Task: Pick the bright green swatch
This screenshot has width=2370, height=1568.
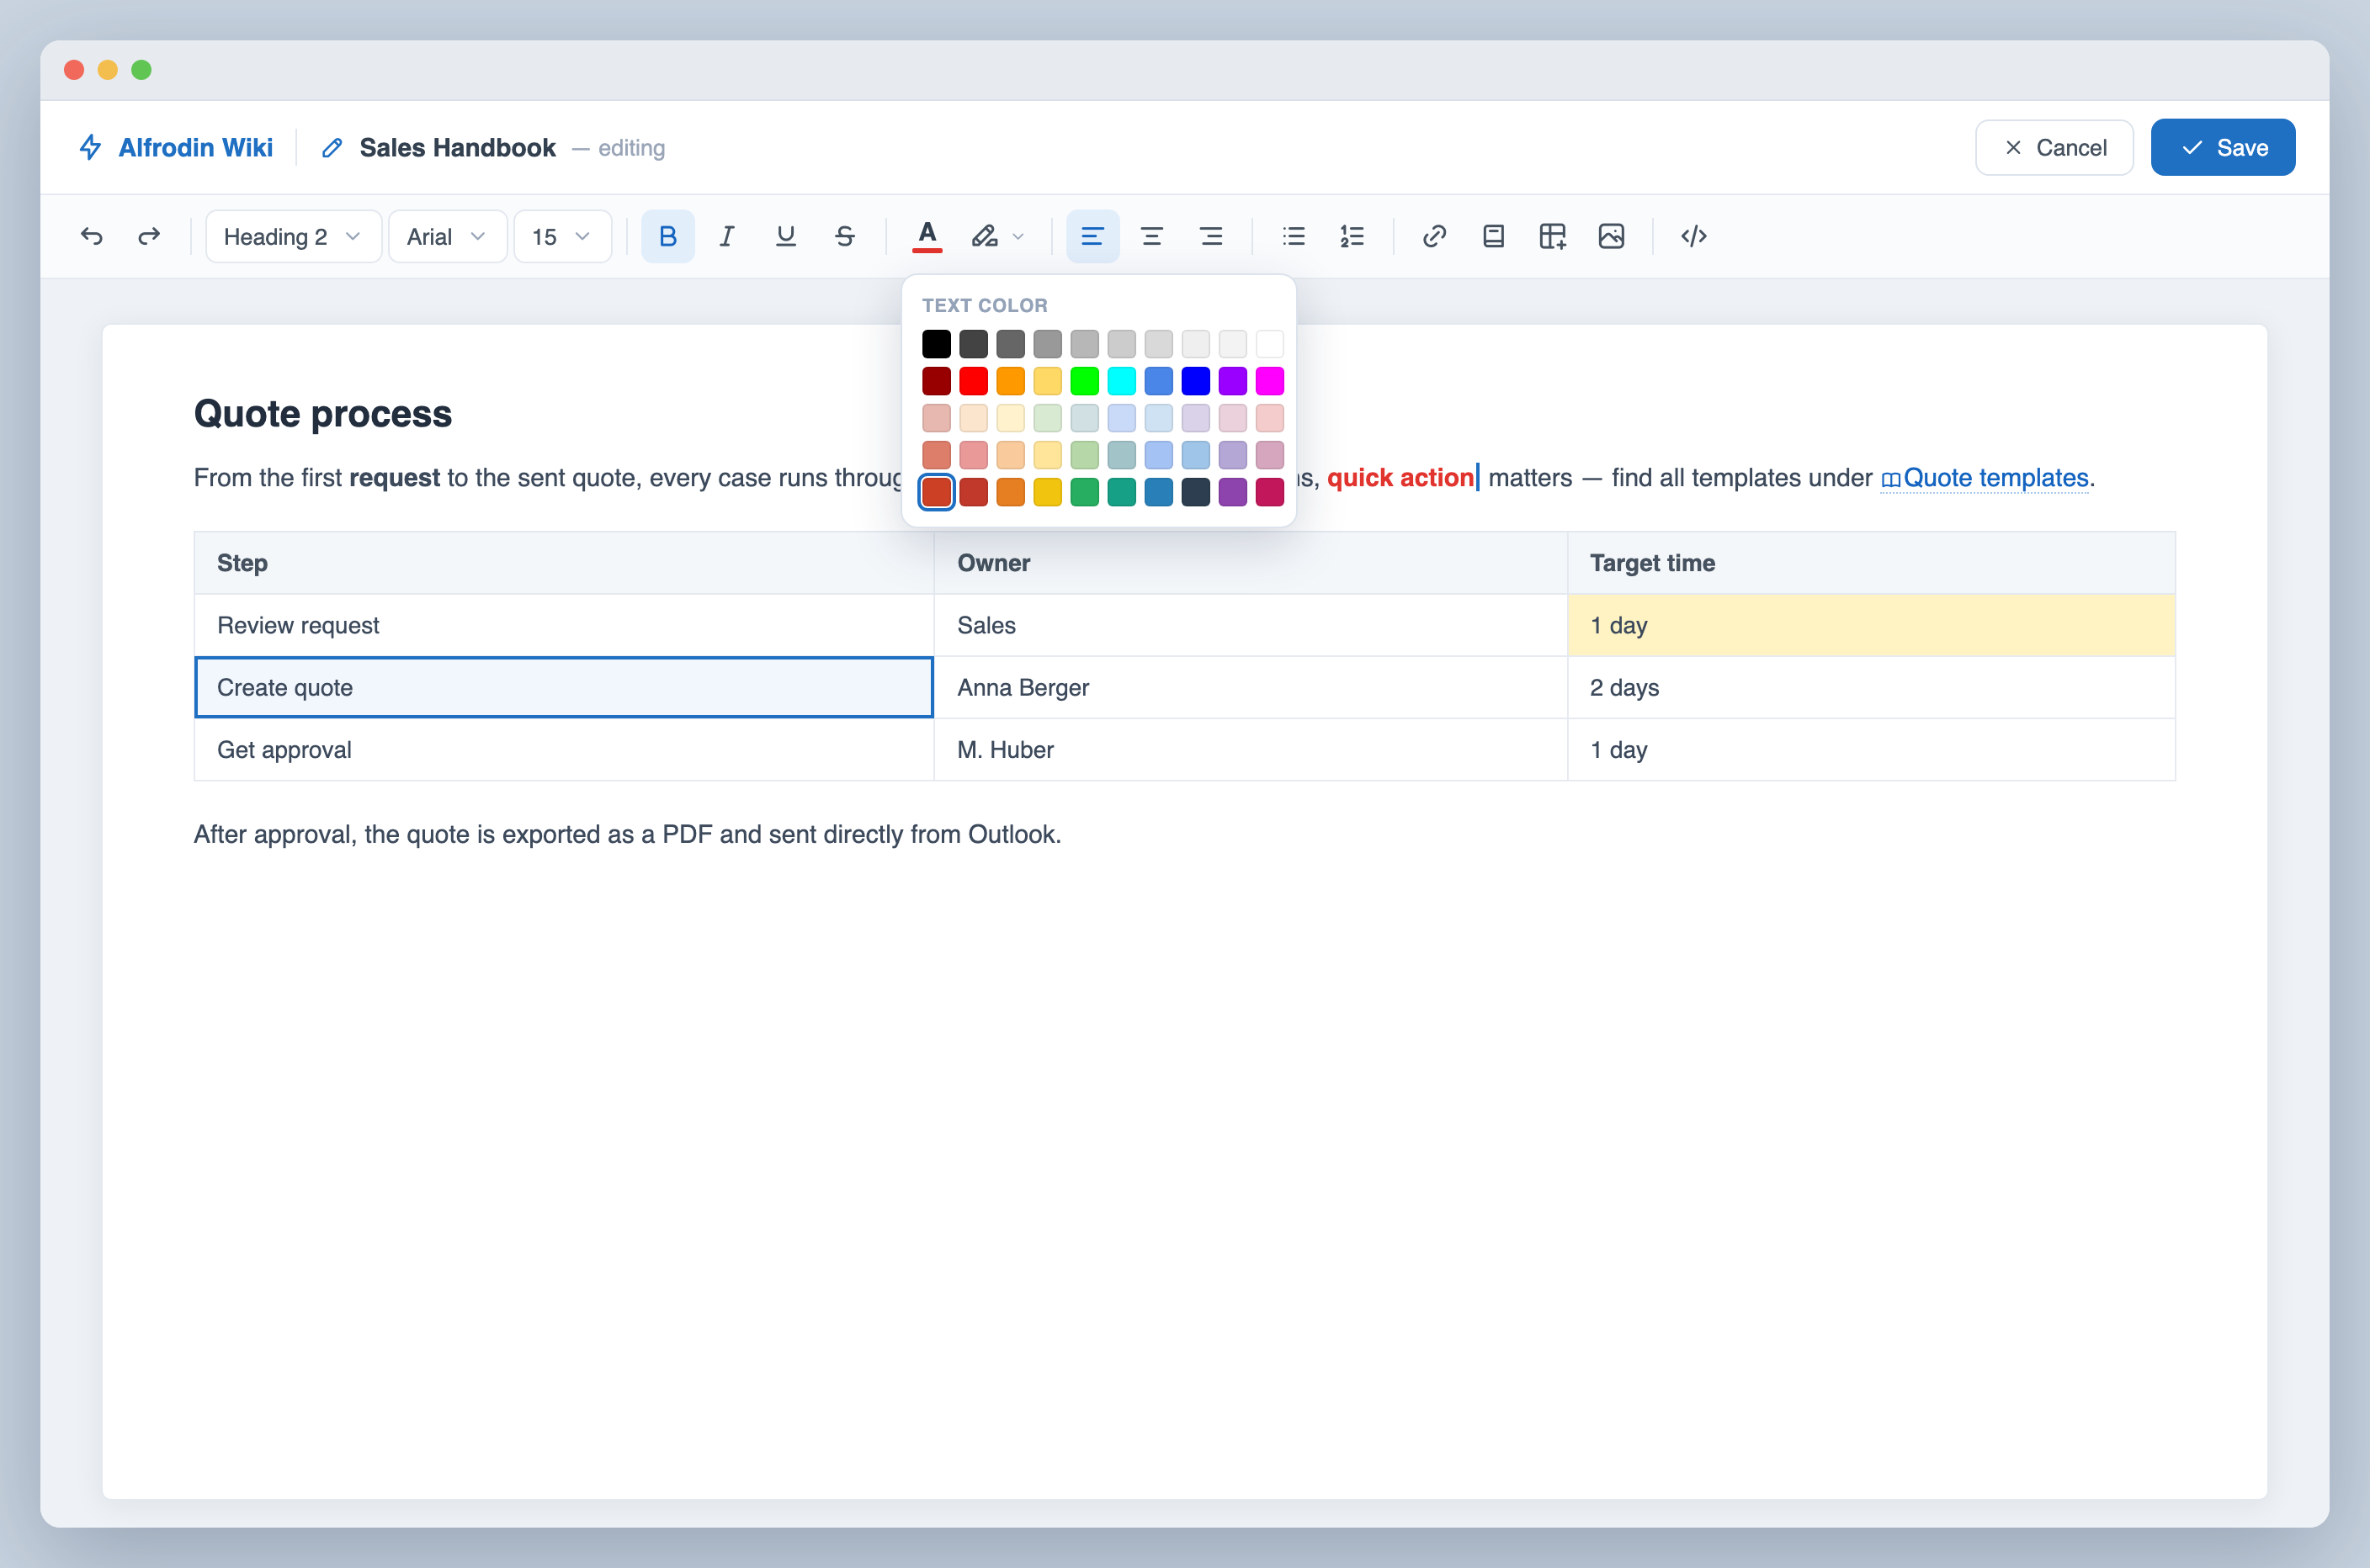Action: click(x=1085, y=381)
